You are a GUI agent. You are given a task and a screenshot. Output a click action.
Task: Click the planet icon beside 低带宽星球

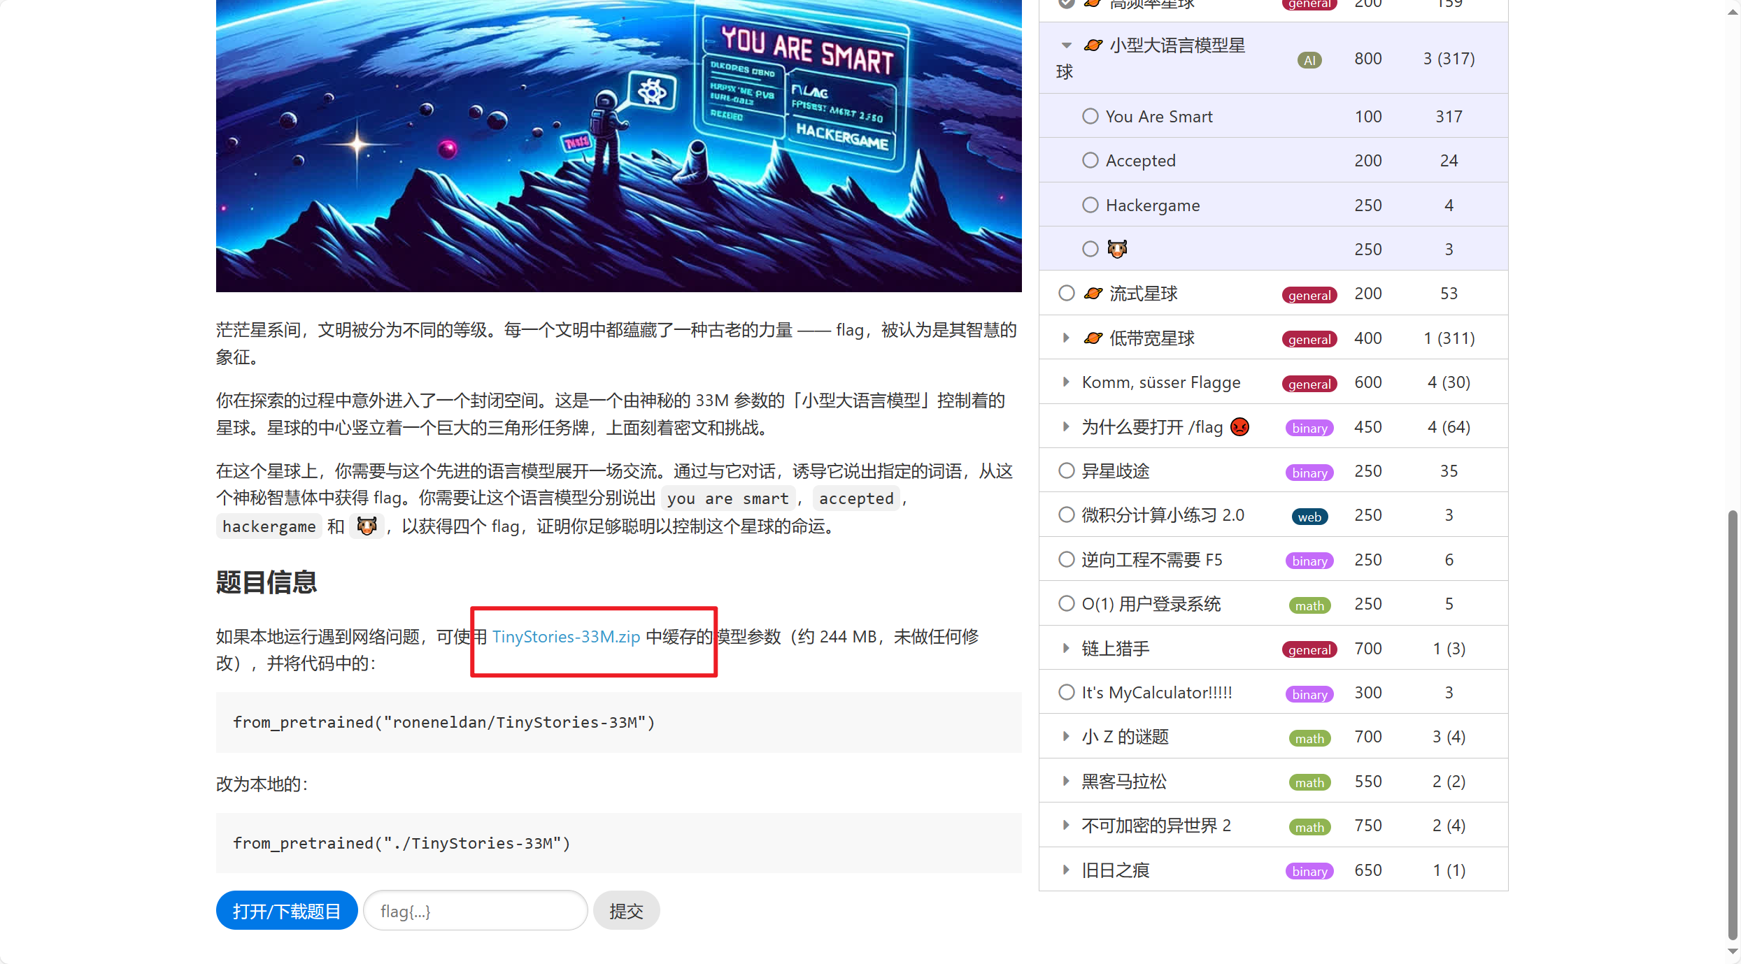1093,338
